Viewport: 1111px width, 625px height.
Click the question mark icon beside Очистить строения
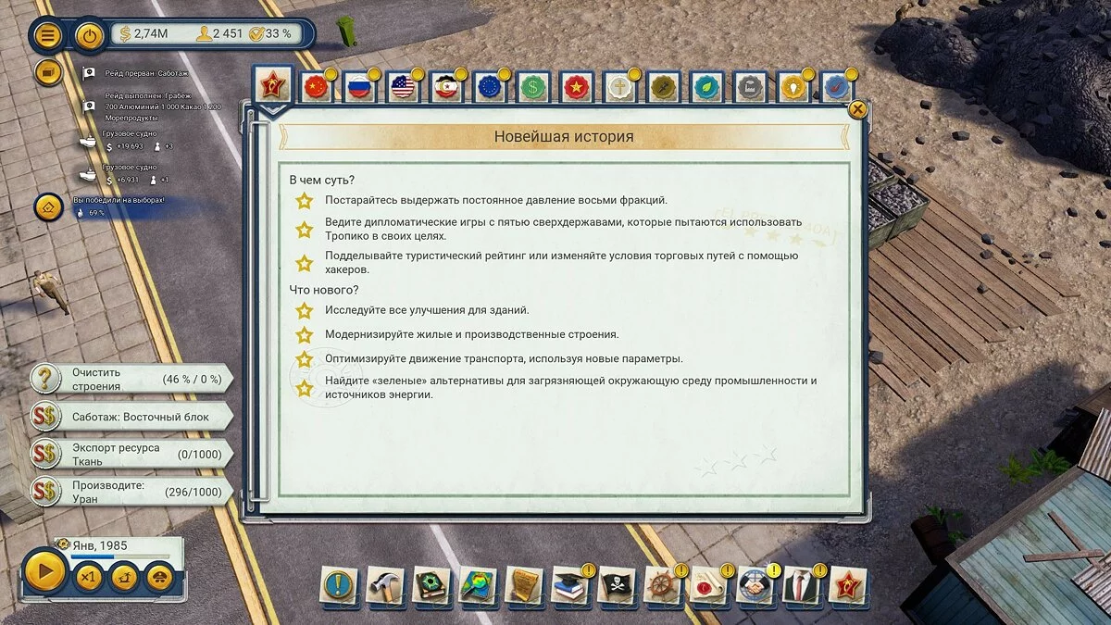pos(45,379)
